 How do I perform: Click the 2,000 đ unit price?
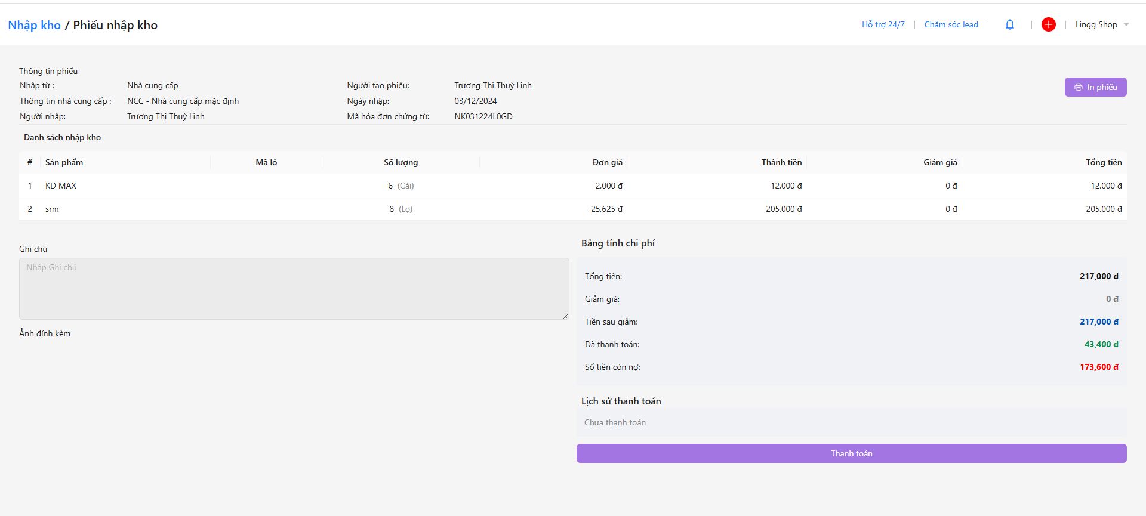pyautogui.click(x=609, y=186)
